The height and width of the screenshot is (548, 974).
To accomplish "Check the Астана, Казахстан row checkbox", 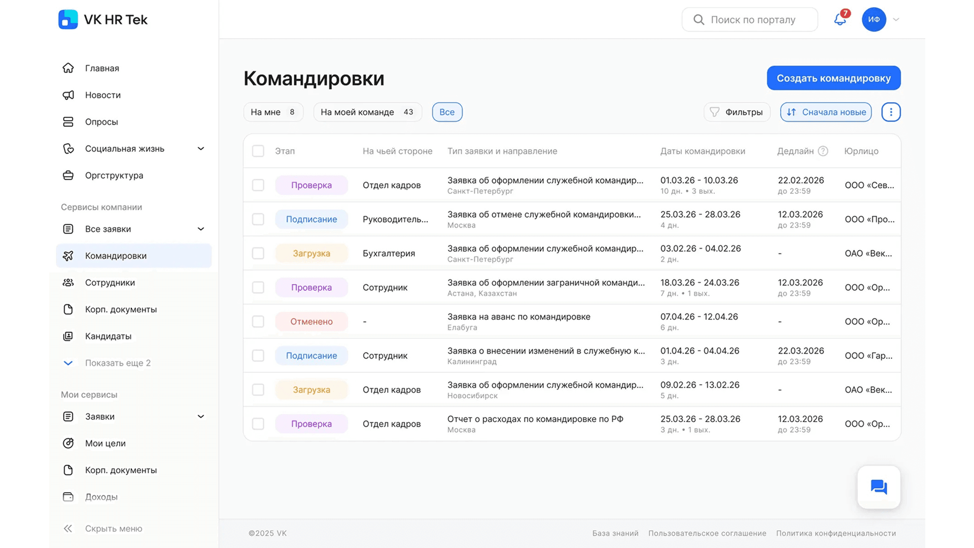I will pyautogui.click(x=258, y=287).
